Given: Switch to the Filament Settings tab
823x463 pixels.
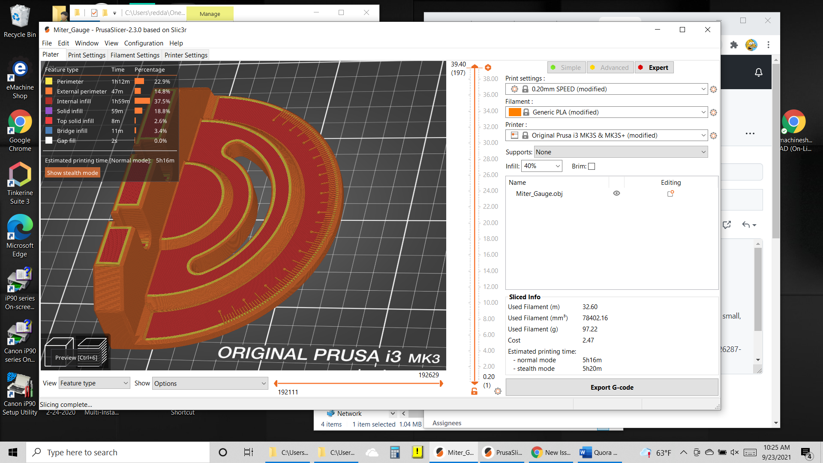Looking at the screenshot, I should (135, 55).
